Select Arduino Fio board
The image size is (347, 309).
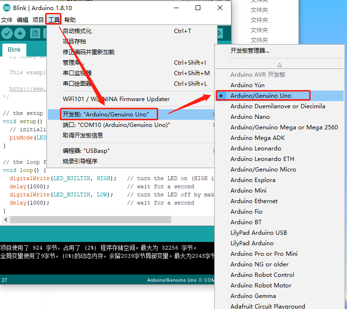tap(280, 212)
